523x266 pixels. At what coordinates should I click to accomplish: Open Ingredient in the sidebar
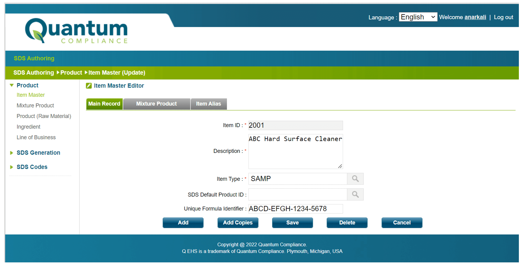pyautogui.click(x=28, y=127)
